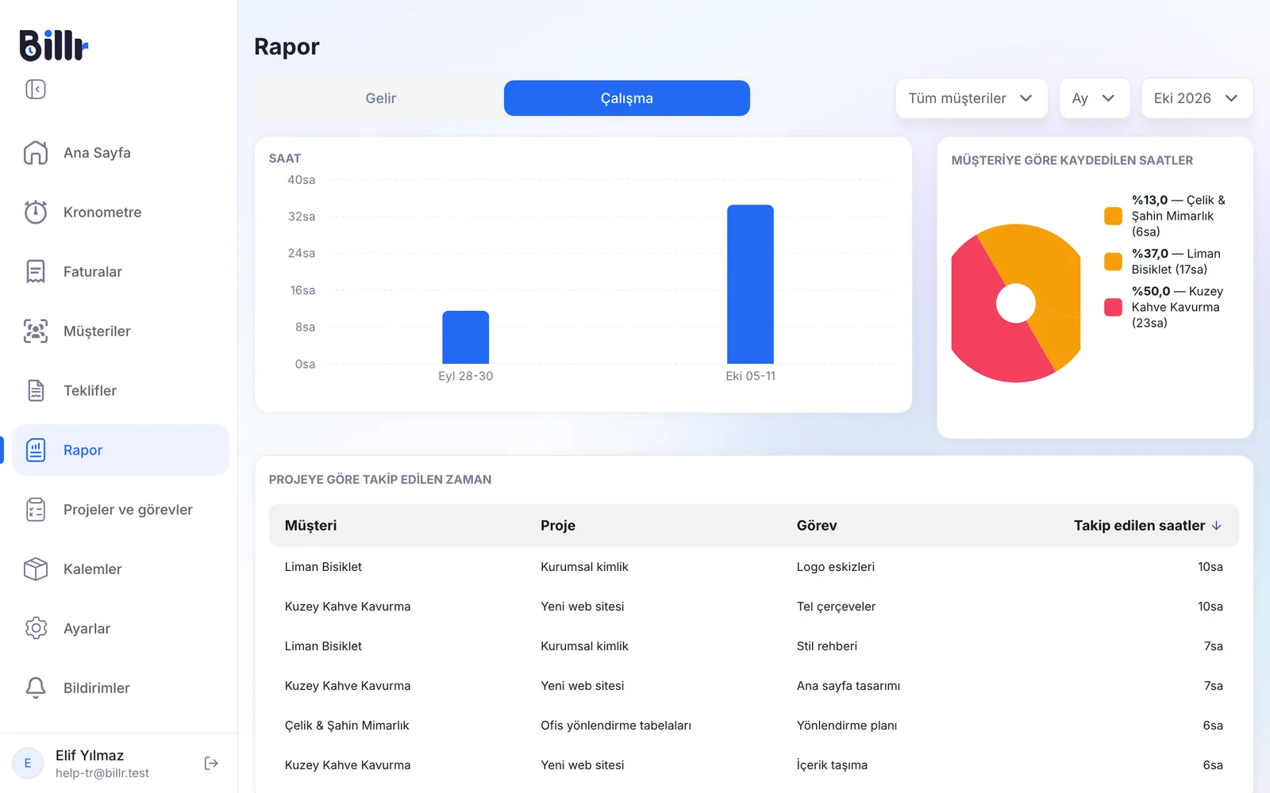
Task: Open the Kronometre stopwatch icon
Action: click(x=36, y=212)
